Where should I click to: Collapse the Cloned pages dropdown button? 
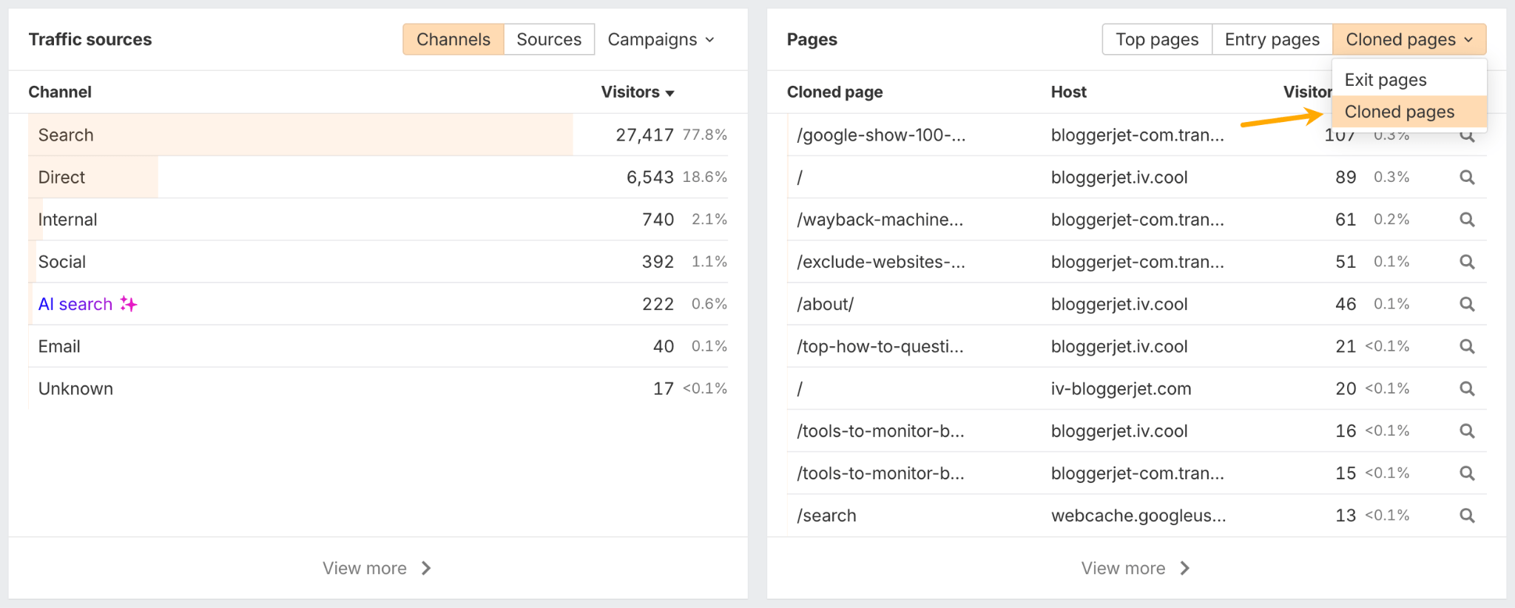pos(1408,39)
